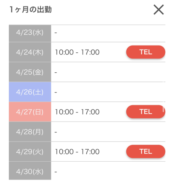Image resolution: width=174 pixels, height=192 pixels.
Task: Tap TEL button for 4/27(日)
Action: 146,112
